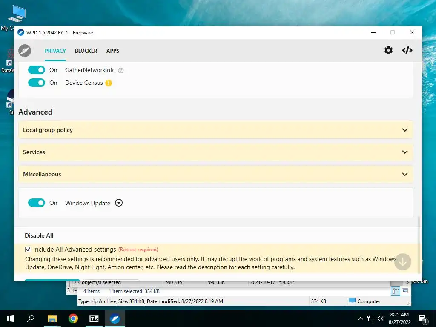This screenshot has height=327, width=436.
Task: Click Device Census label
Action: [x=84, y=83]
